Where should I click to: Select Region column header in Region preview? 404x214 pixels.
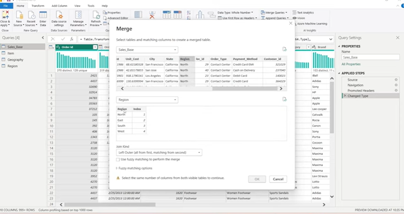click(x=124, y=109)
